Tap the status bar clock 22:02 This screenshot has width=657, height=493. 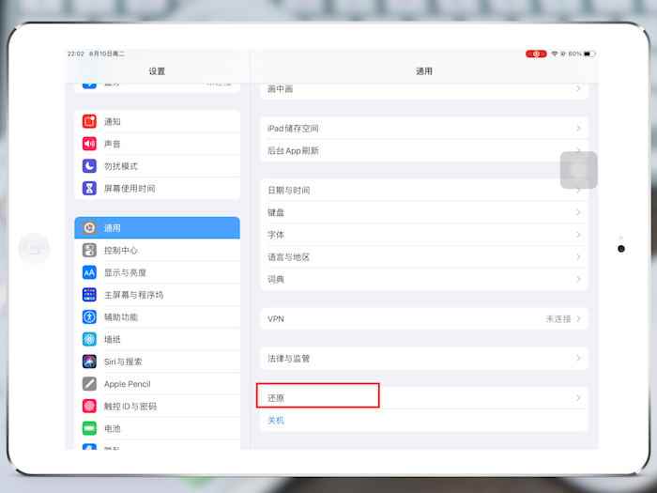[x=76, y=54]
